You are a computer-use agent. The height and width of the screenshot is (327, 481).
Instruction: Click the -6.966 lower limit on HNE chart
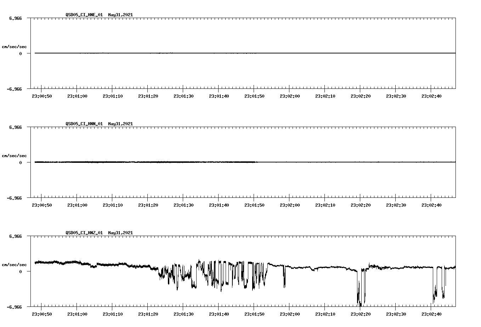(14, 89)
